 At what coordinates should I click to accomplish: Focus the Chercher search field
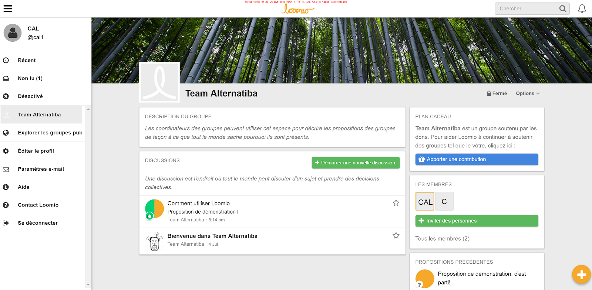click(527, 8)
